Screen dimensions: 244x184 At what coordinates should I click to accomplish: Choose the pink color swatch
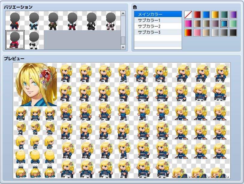(198, 32)
